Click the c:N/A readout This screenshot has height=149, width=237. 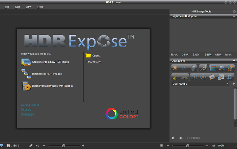pos(218,54)
